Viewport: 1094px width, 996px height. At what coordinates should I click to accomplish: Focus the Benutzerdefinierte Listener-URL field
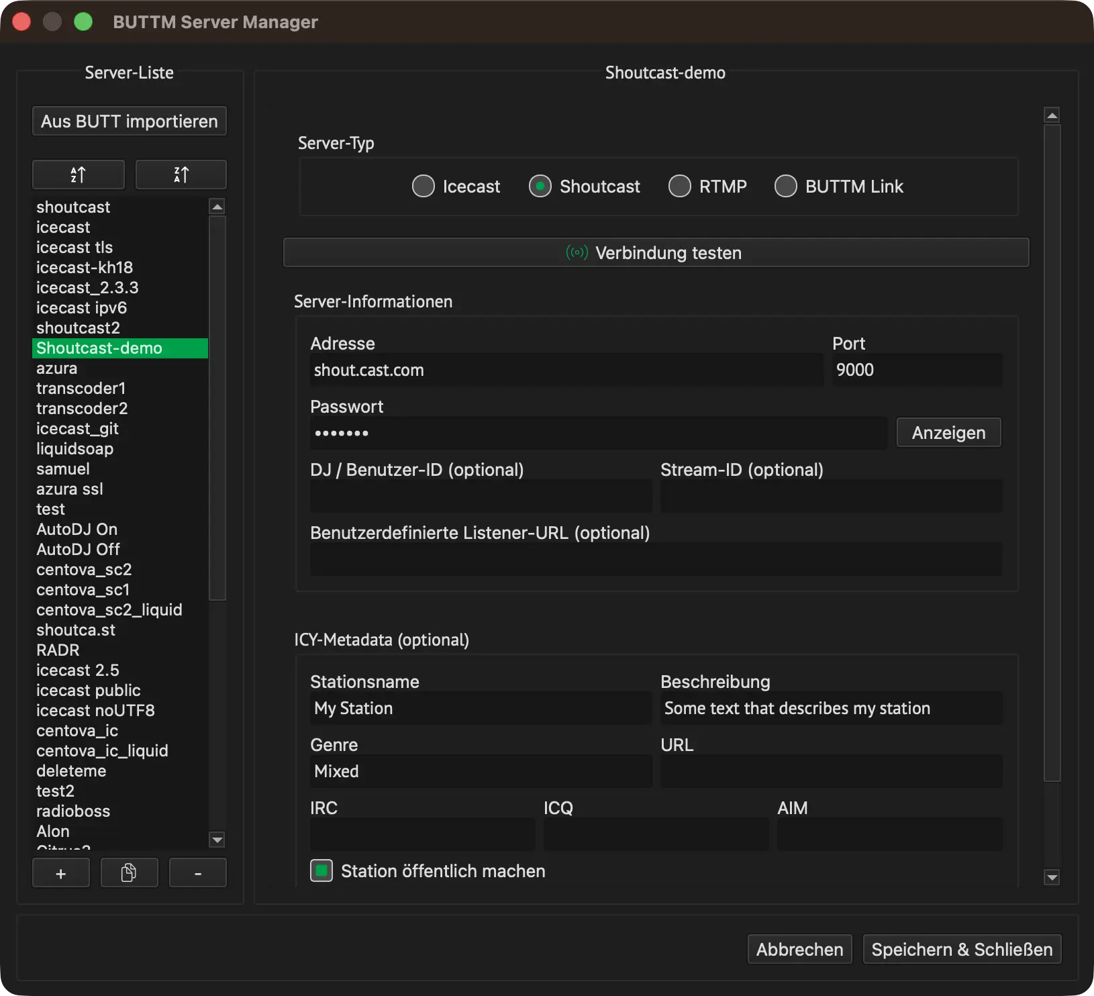tap(656, 559)
